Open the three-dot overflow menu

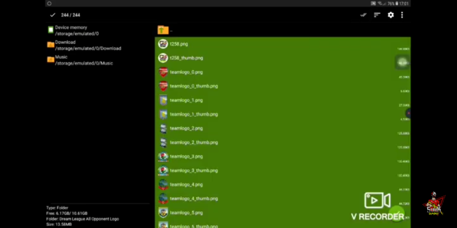coord(402,15)
